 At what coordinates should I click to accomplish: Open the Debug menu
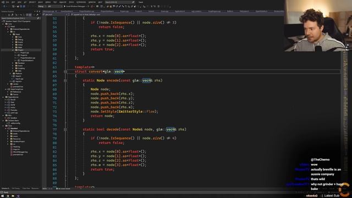tap(48, 2)
